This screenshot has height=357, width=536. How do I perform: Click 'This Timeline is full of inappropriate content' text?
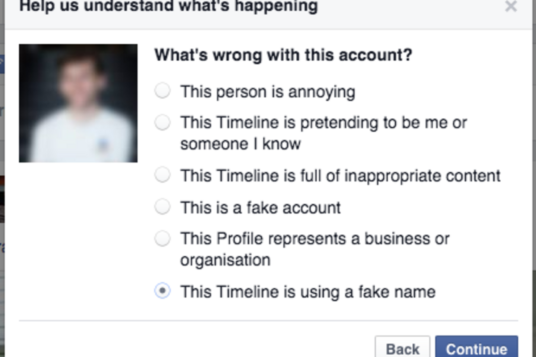(340, 175)
